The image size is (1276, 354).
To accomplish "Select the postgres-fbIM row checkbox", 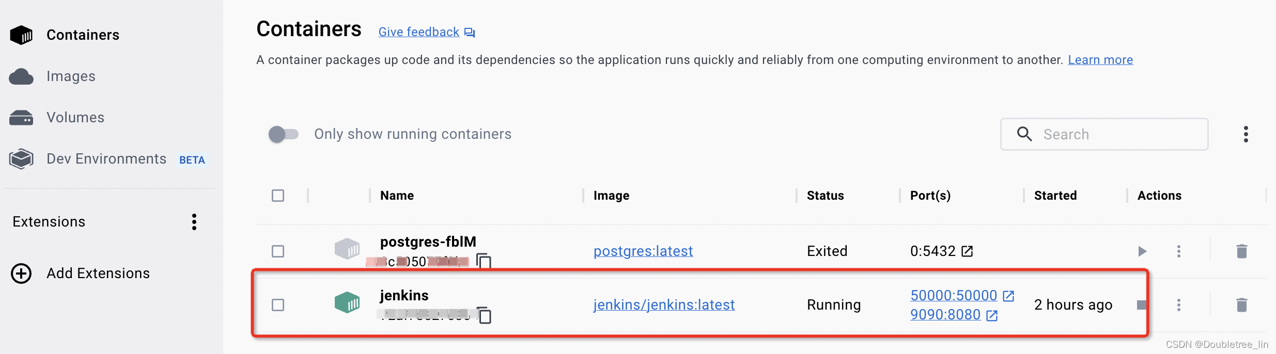I will [x=278, y=251].
